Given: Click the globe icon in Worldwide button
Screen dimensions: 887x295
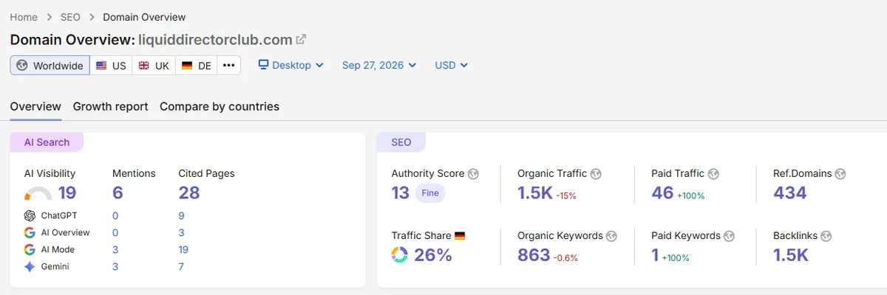Looking at the screenshot, I should coord(22,66).
